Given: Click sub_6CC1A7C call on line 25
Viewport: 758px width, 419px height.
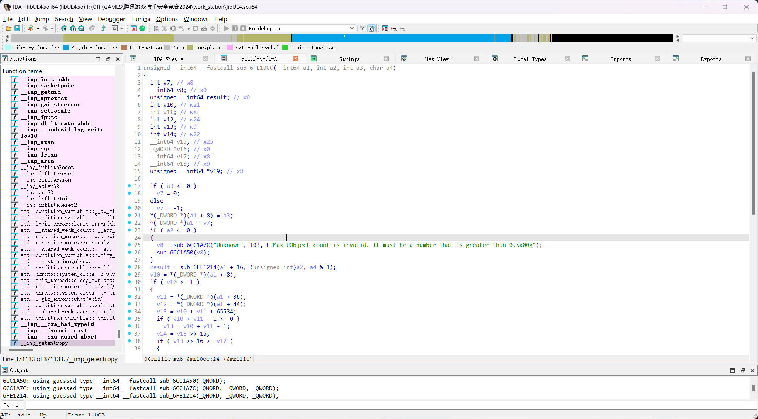Looking at the screenshot, I should [x=191, y=245].
